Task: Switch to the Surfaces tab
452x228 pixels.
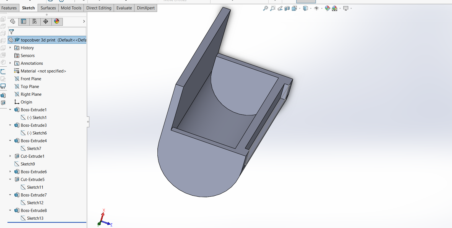Action: pos(48,8)
